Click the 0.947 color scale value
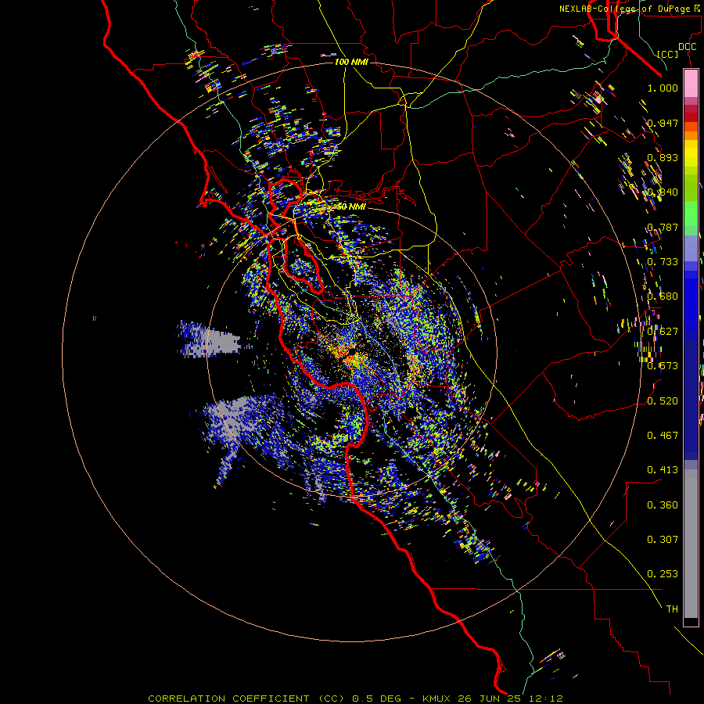This screenshot has height=704, width=704. point(663,123)
